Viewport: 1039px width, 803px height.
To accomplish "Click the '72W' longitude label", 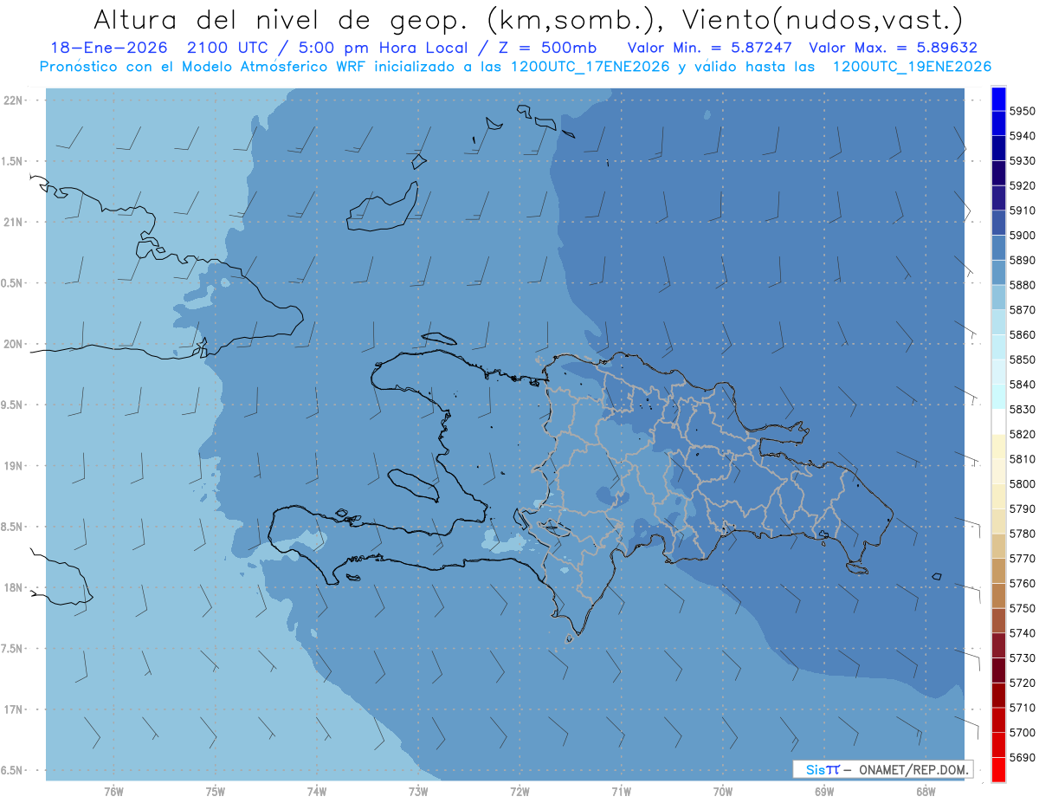I will 520,791.
